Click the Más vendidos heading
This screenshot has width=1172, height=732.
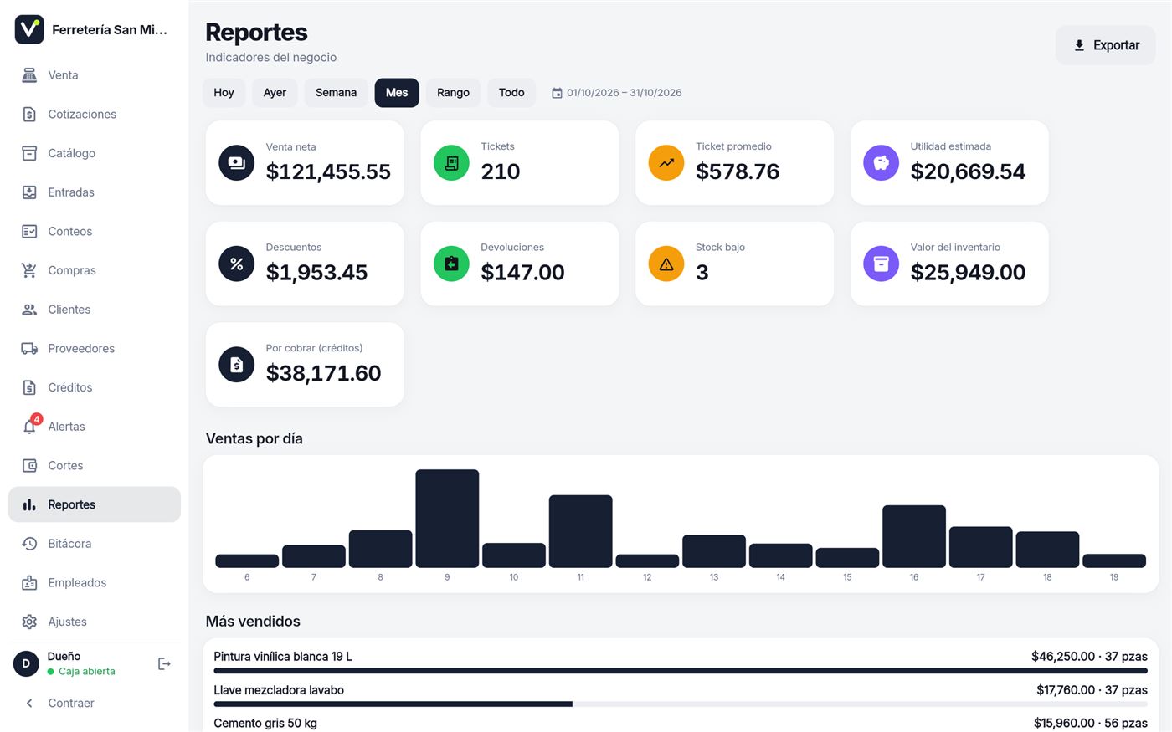tap(253, 622)
